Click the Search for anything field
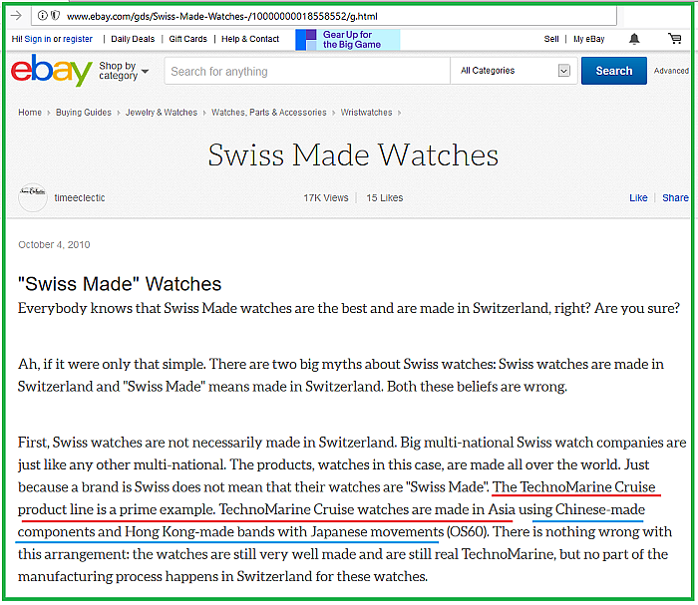The image size is (698, 605). (307, 71)
